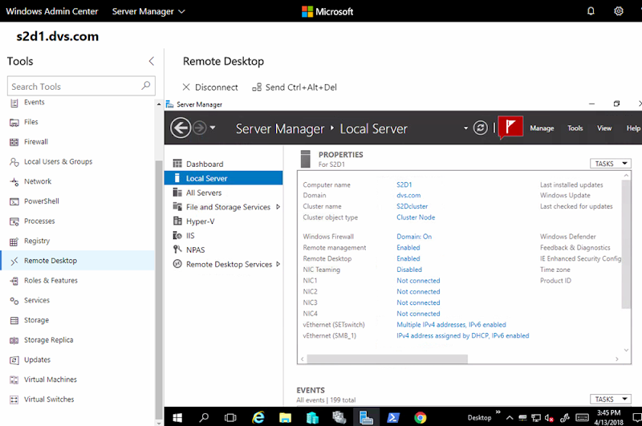The width and height of the screenshot is (642, 426).
Task: Click the Properties horizontal scrollbar thumb
Action: tap(388, 359)
